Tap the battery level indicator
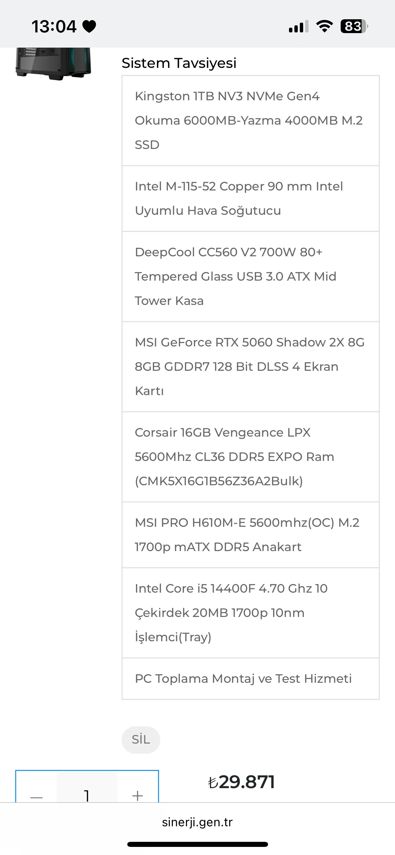 coord(354,26)
